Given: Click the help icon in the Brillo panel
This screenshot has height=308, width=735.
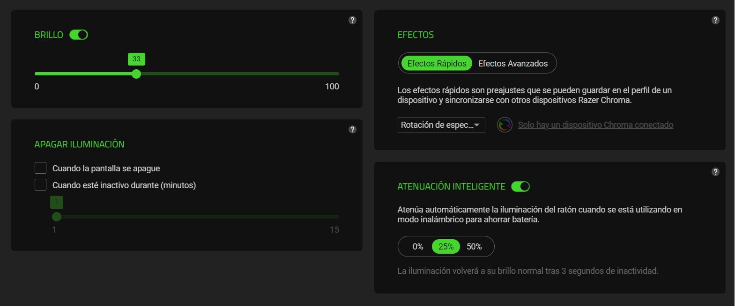Looking at the screenshot, I should pos(353,20).
